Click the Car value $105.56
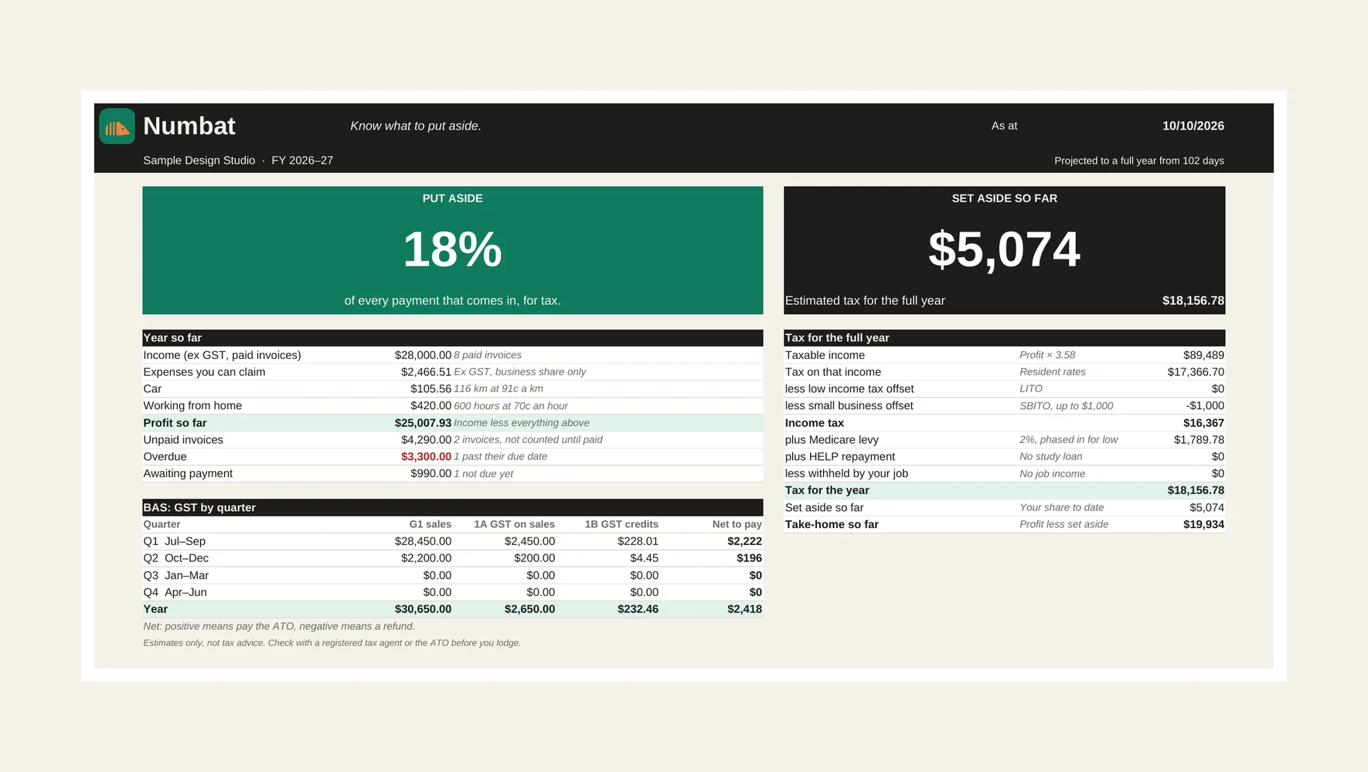The height and width of the screenshot is (772, 1368). [430, 389]
